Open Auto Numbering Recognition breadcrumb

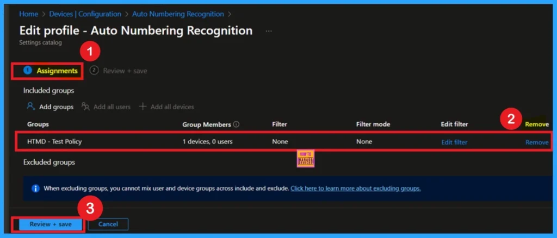tap(178, 14)
